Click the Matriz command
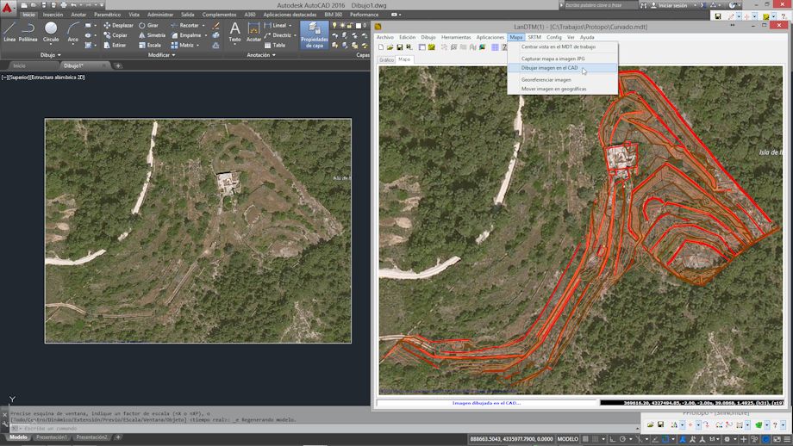The image size is (793, 446). 182,45
